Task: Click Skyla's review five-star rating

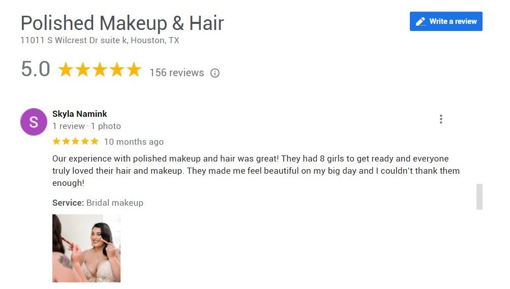Action: click(75, 141)
